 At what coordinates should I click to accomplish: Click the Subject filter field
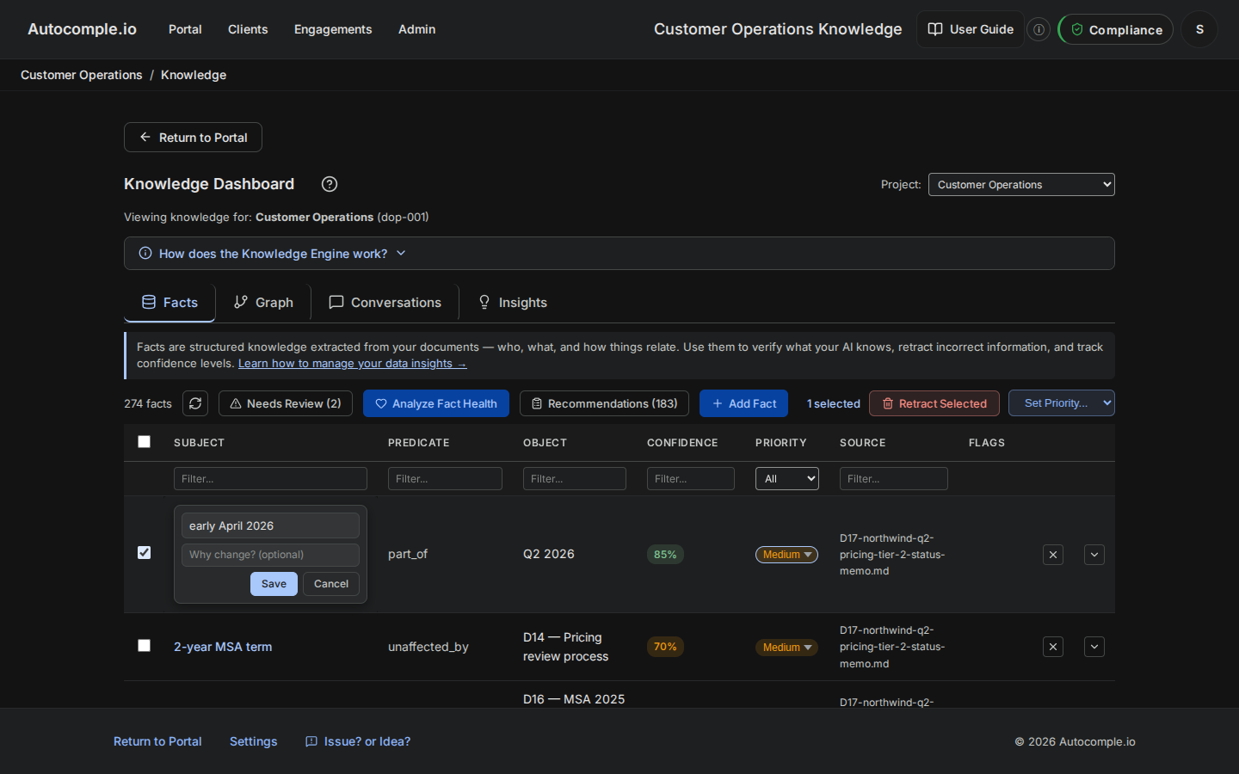coord(270,479)
